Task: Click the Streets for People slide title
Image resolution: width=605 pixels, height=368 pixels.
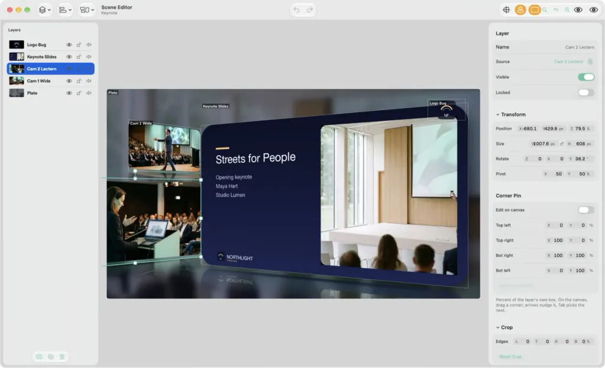Action: point(255,158)
